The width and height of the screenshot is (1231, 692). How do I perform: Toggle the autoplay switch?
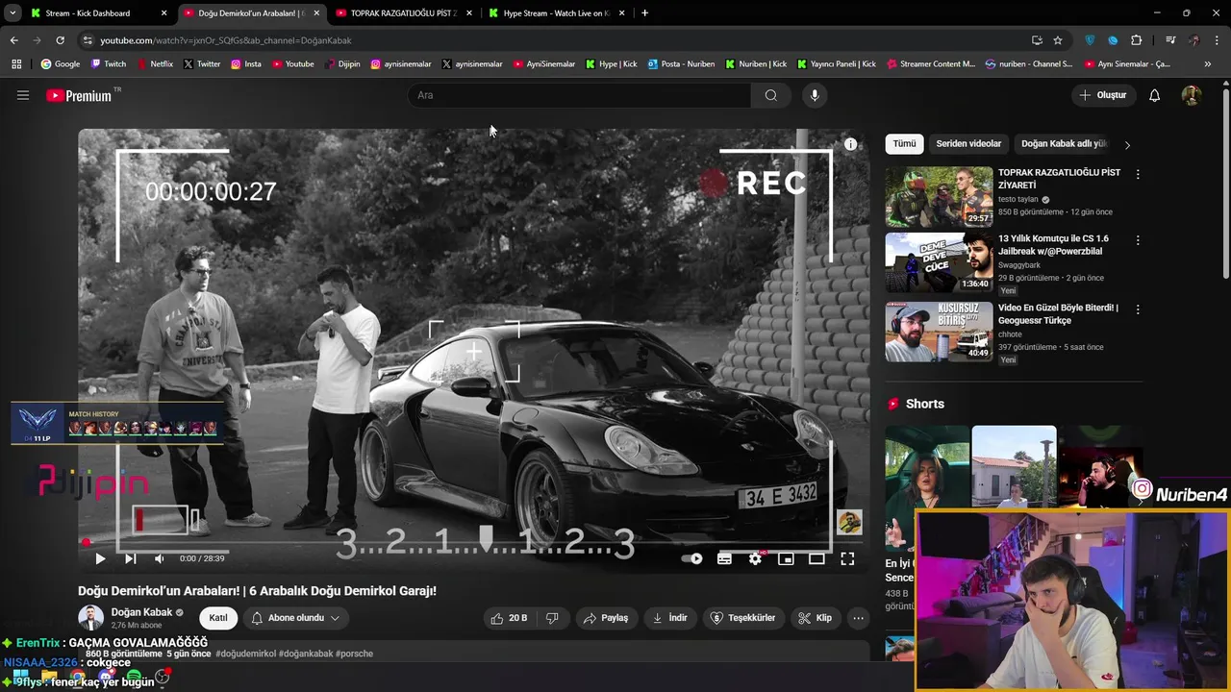tap(692, 558)
